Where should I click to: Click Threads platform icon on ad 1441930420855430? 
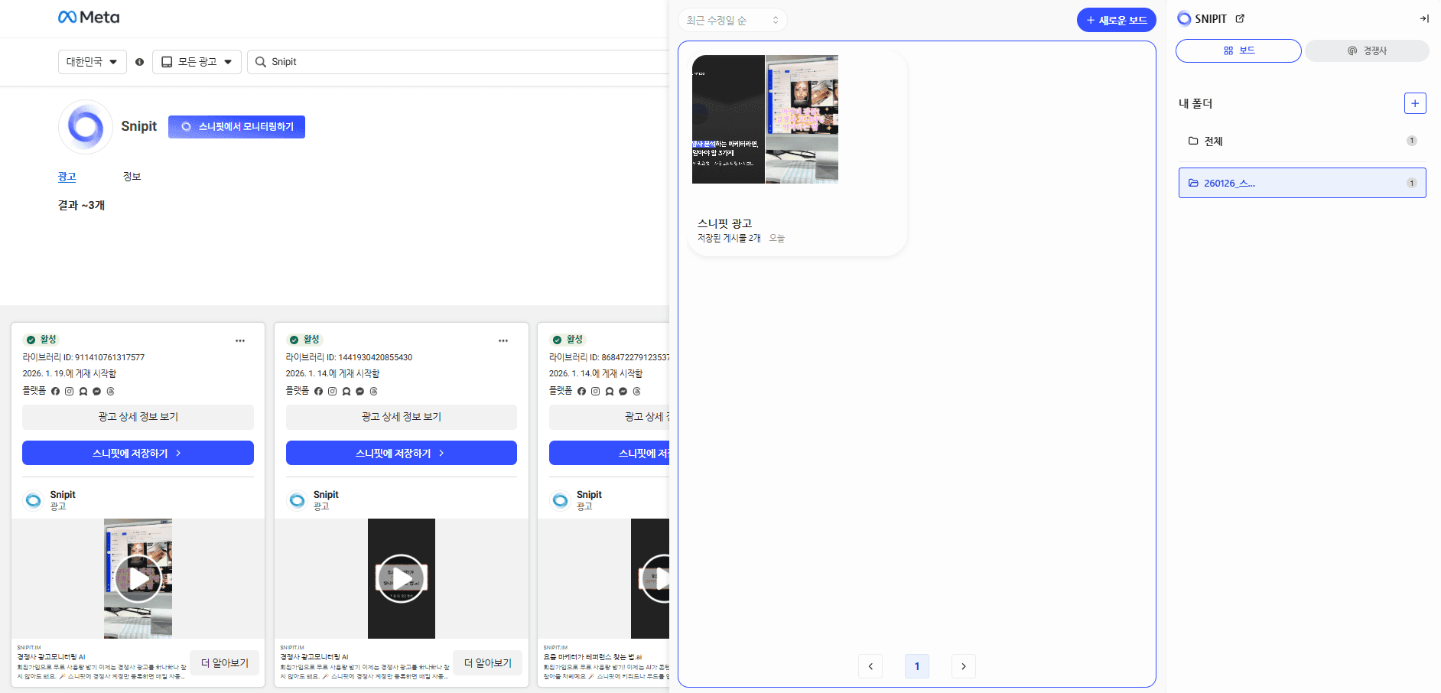(x=373, y=391)
